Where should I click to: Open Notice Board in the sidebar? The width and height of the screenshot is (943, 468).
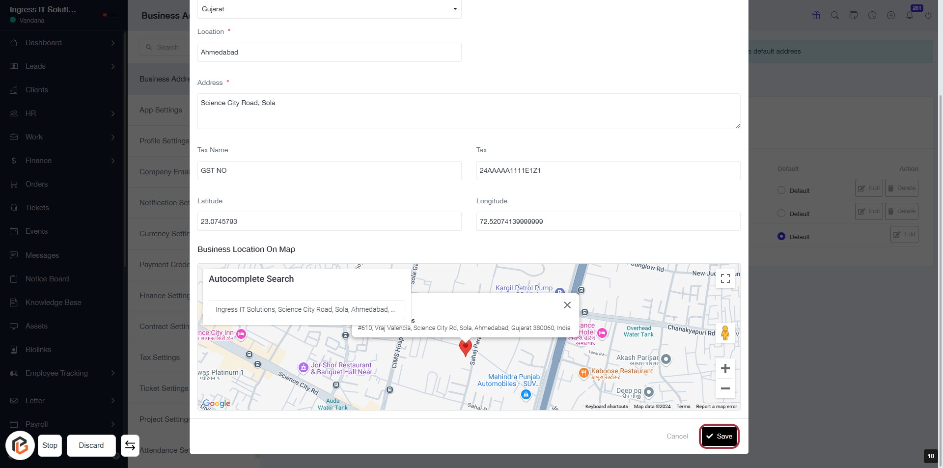pos(47,279)
